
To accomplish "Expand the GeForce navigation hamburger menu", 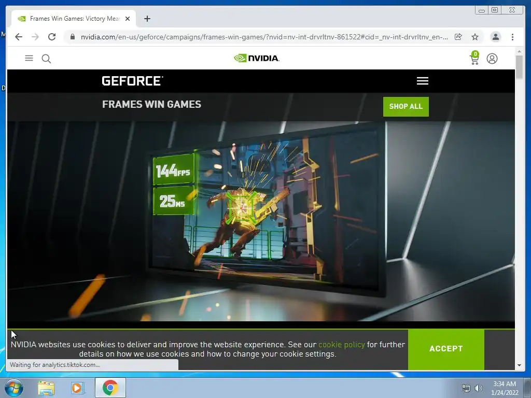I will [422, 81].
